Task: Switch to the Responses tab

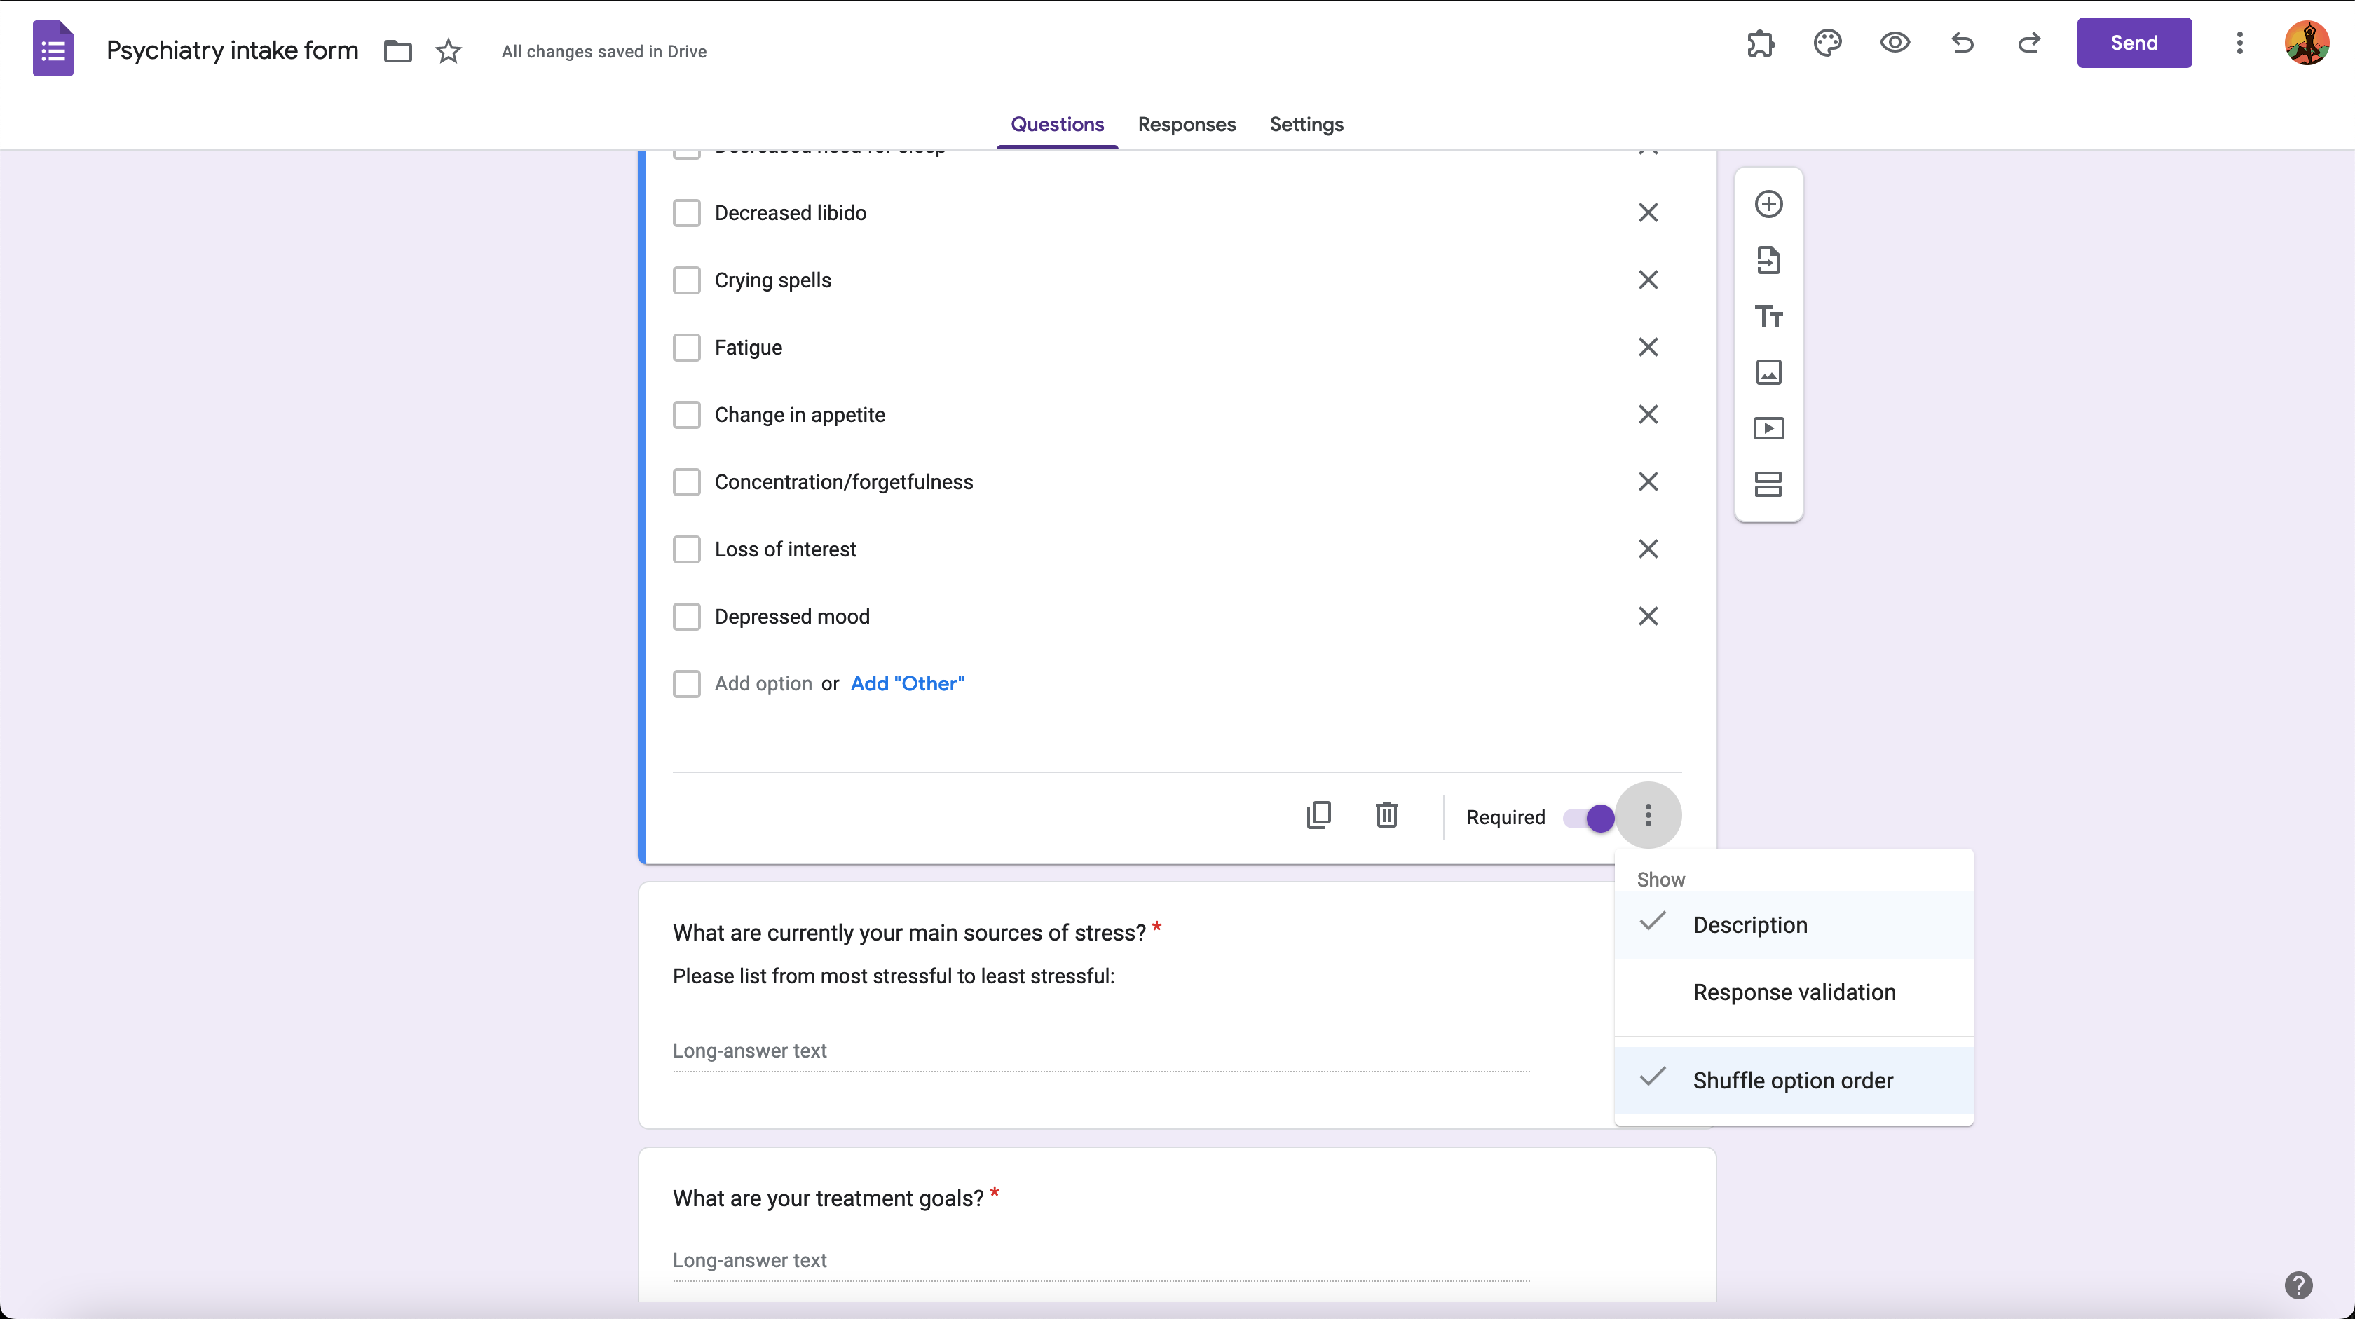Action: point(1186,124)
